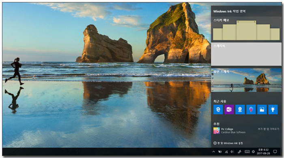This screenshot has width=284, height=158.
Task: Open the Action Center notification icon
Action: click(275, 152)
